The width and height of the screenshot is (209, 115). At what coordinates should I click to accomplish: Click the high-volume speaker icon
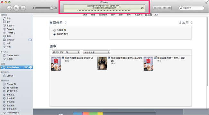click(55, 8)
